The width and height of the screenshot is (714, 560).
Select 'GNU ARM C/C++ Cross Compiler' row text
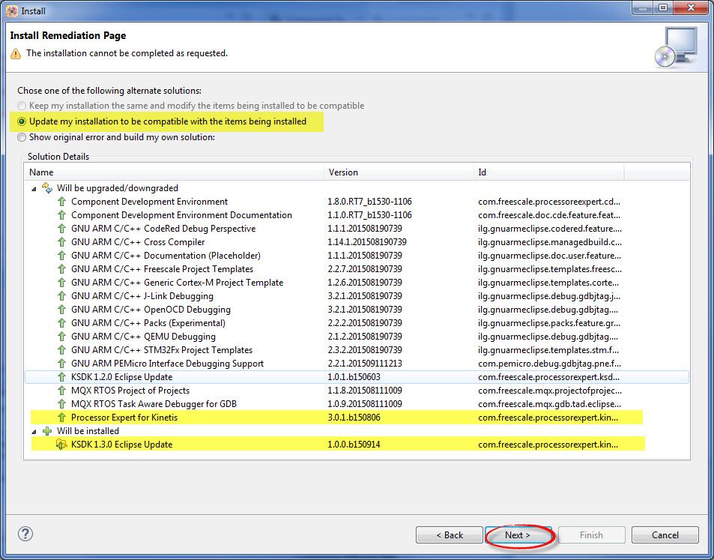tap(138, 242)
